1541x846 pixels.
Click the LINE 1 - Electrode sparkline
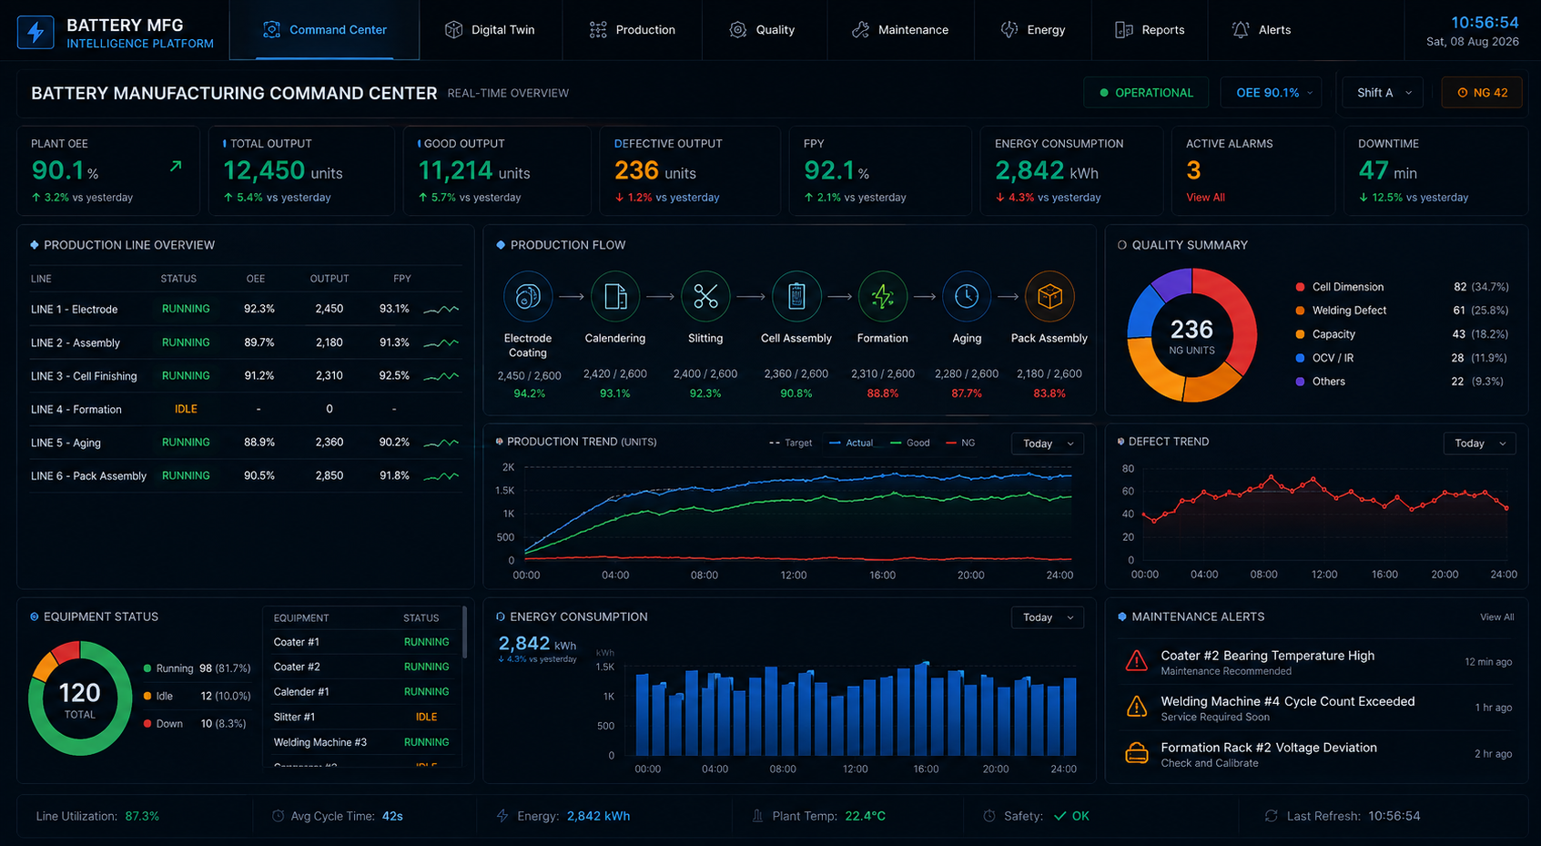click(441, 310)
